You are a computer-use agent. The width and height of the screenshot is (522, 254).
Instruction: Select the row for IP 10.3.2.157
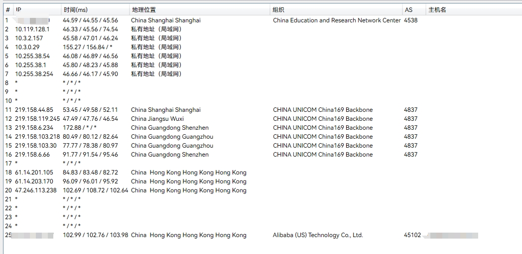29,38
